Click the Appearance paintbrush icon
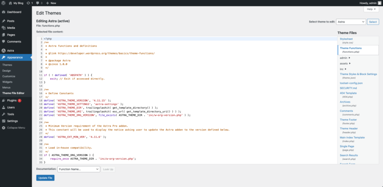This screenshot has height=187, width=383. pos(3,58)
